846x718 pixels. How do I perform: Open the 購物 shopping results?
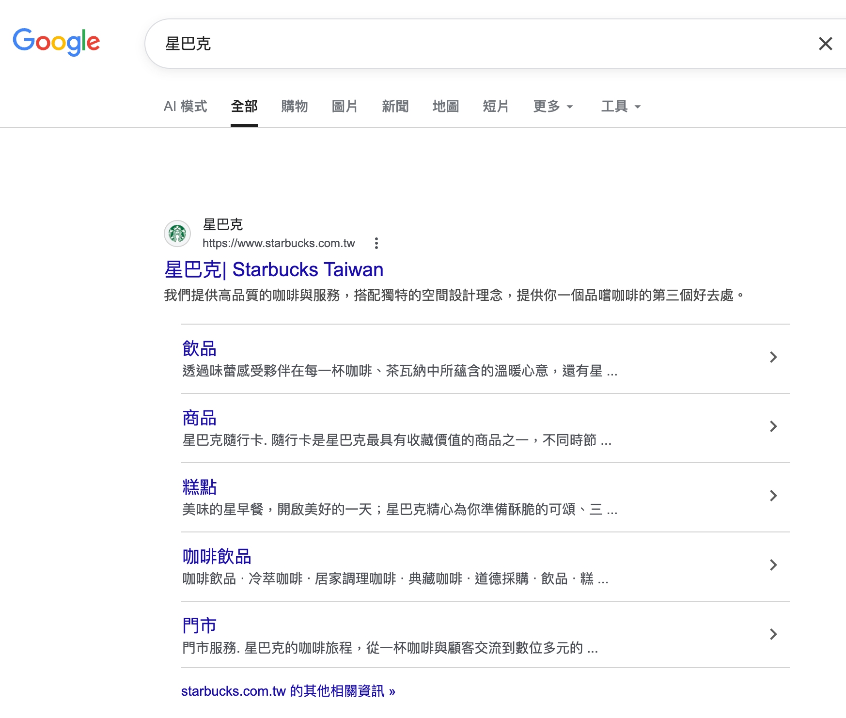click(294, 107)
